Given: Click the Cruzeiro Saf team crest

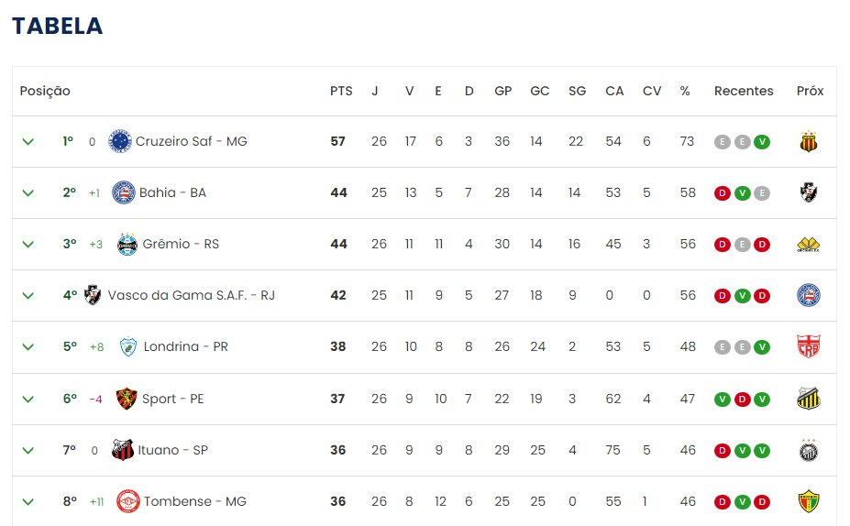Looking at the screenshot, I should (120, 141).
